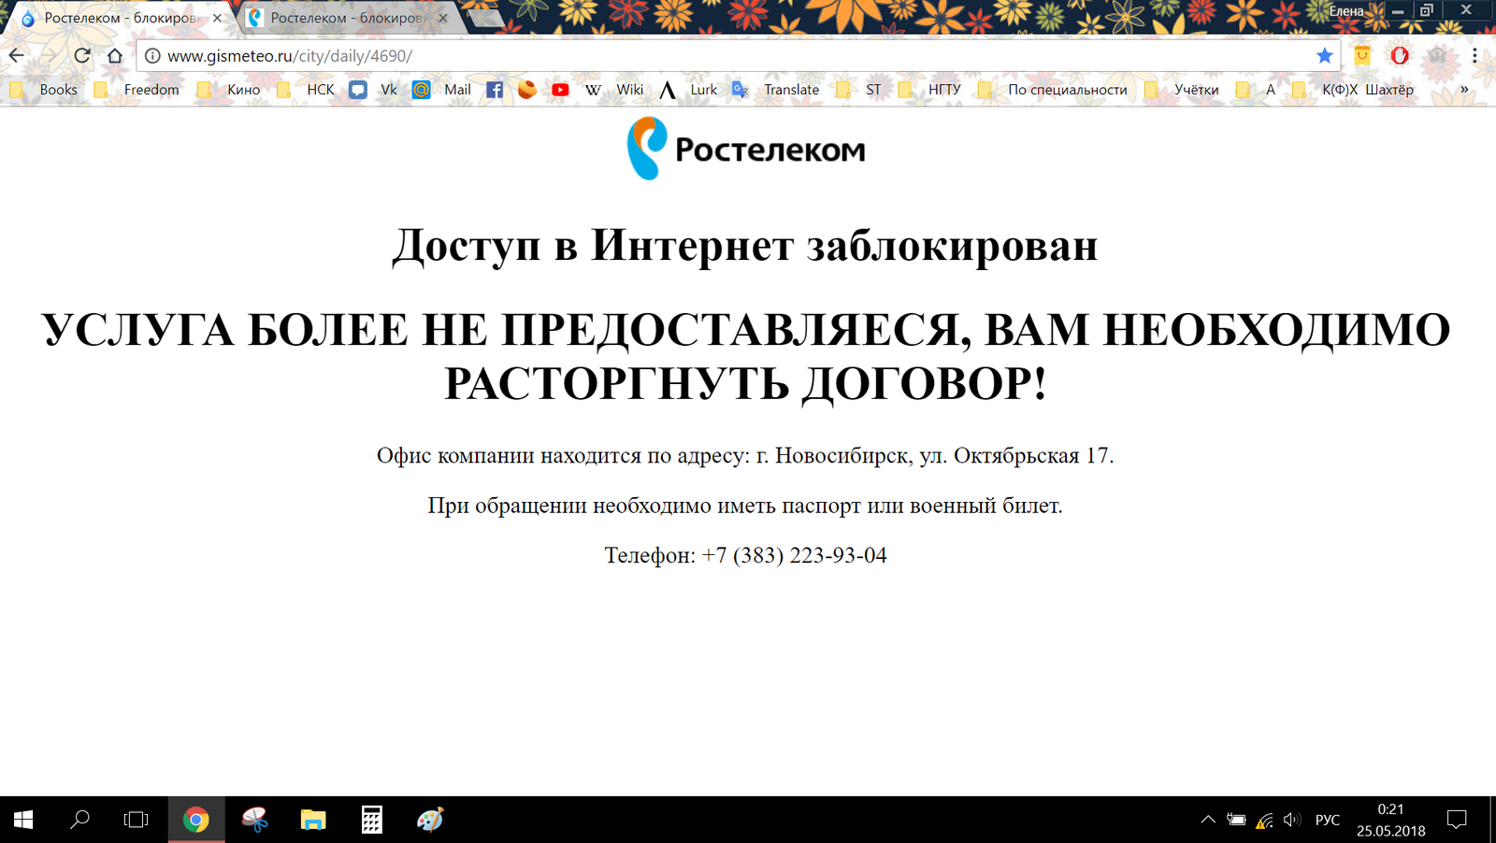Open the volume speaker tray icon
This screenshot has width=1496, height=843.
pos(1292,820)
